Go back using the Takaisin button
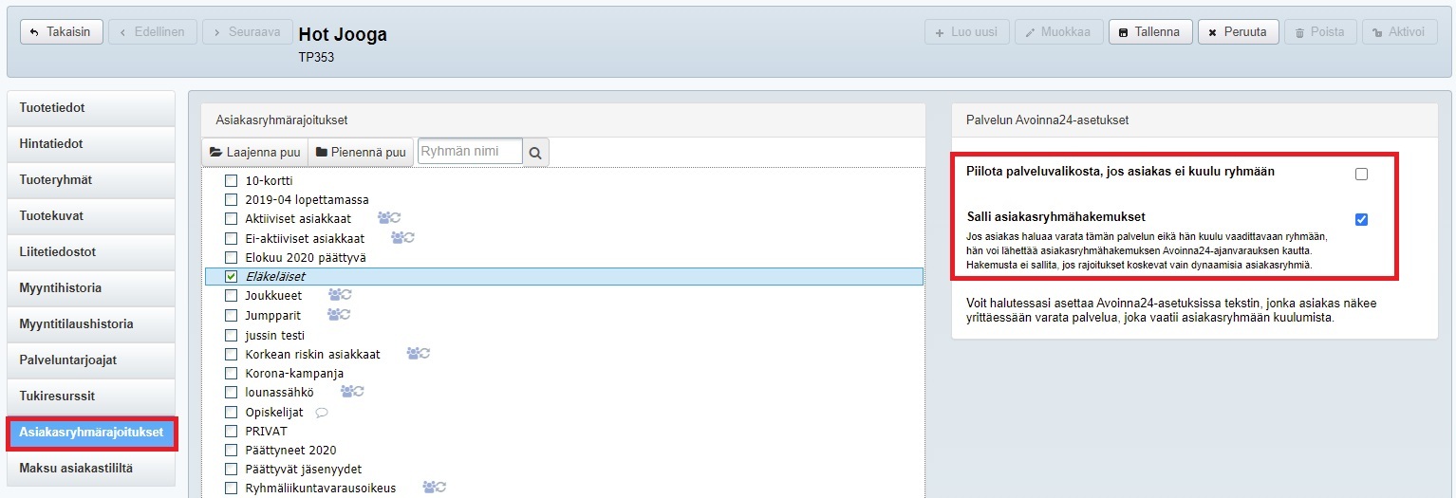This screenshot has height=498, width=1456. (x=61, y=32)
